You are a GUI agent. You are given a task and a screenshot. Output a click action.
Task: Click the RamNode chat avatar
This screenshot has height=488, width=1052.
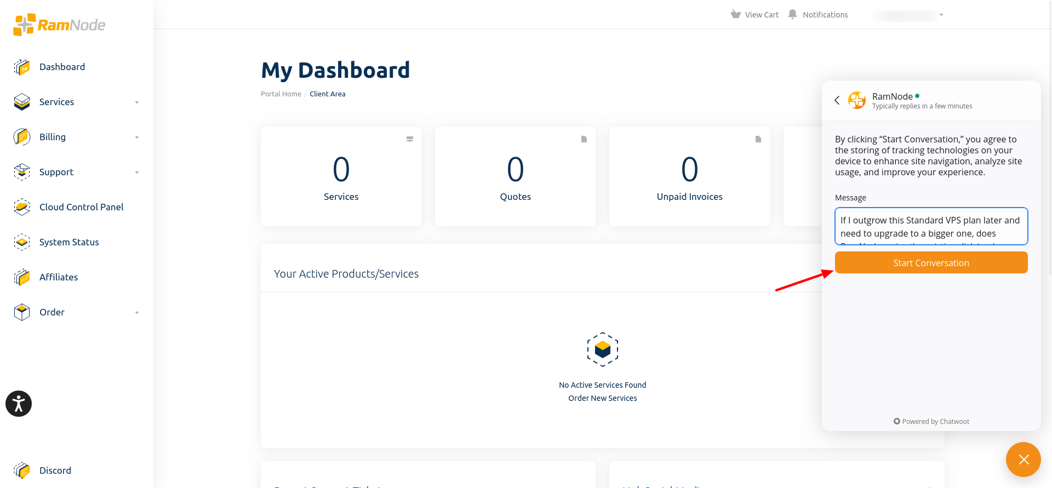point(857,100)
